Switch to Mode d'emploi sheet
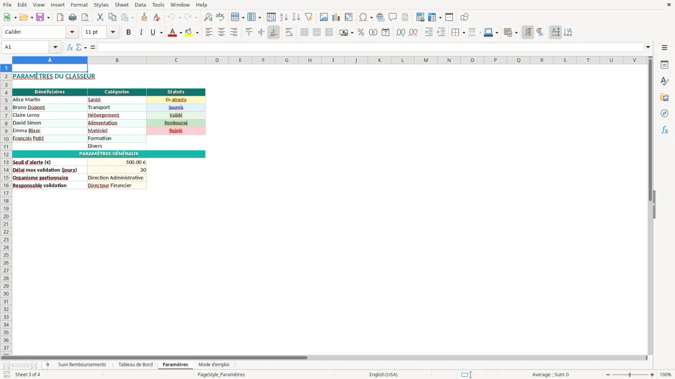 click(x=214, y=365)
